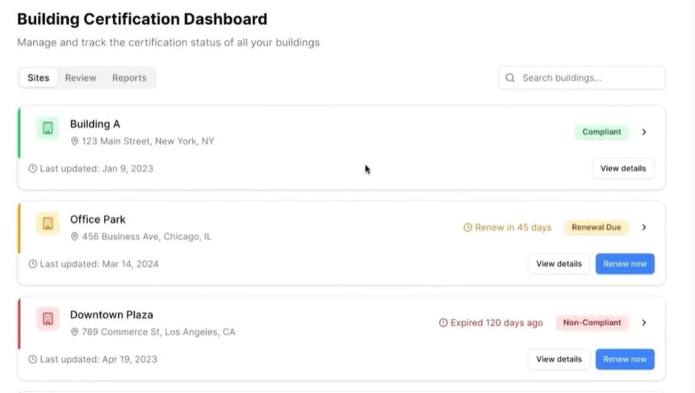Click clock icon beside Last updated Jan 9, 2023
Image resolution: width=695 pixels, height=393 pixels.
tap(33, 169)
